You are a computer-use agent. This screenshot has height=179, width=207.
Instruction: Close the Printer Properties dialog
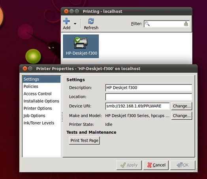25,68
